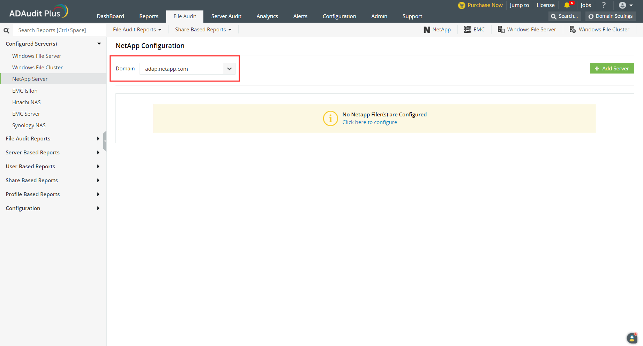Viewport: 643px width, 346px height.
Task: Click the NetApp icon in toolbar
Action: [427, 30]
